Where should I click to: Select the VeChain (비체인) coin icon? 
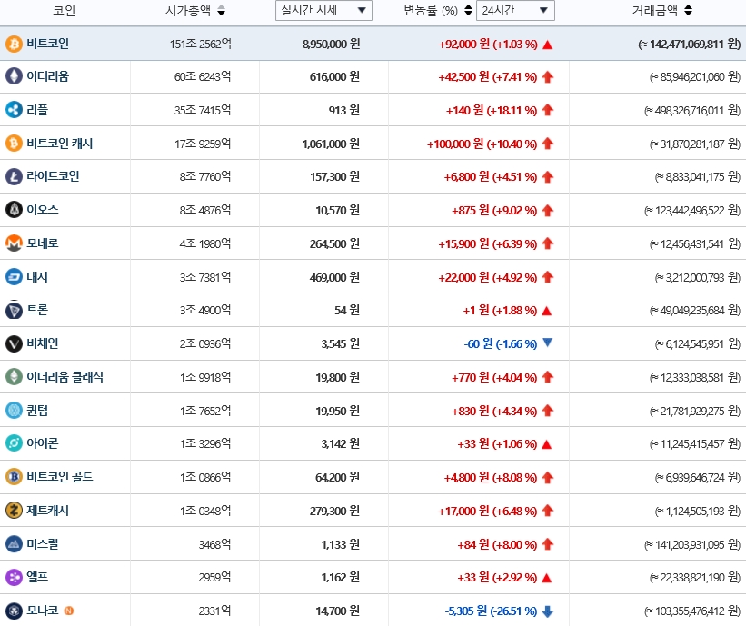12,343
